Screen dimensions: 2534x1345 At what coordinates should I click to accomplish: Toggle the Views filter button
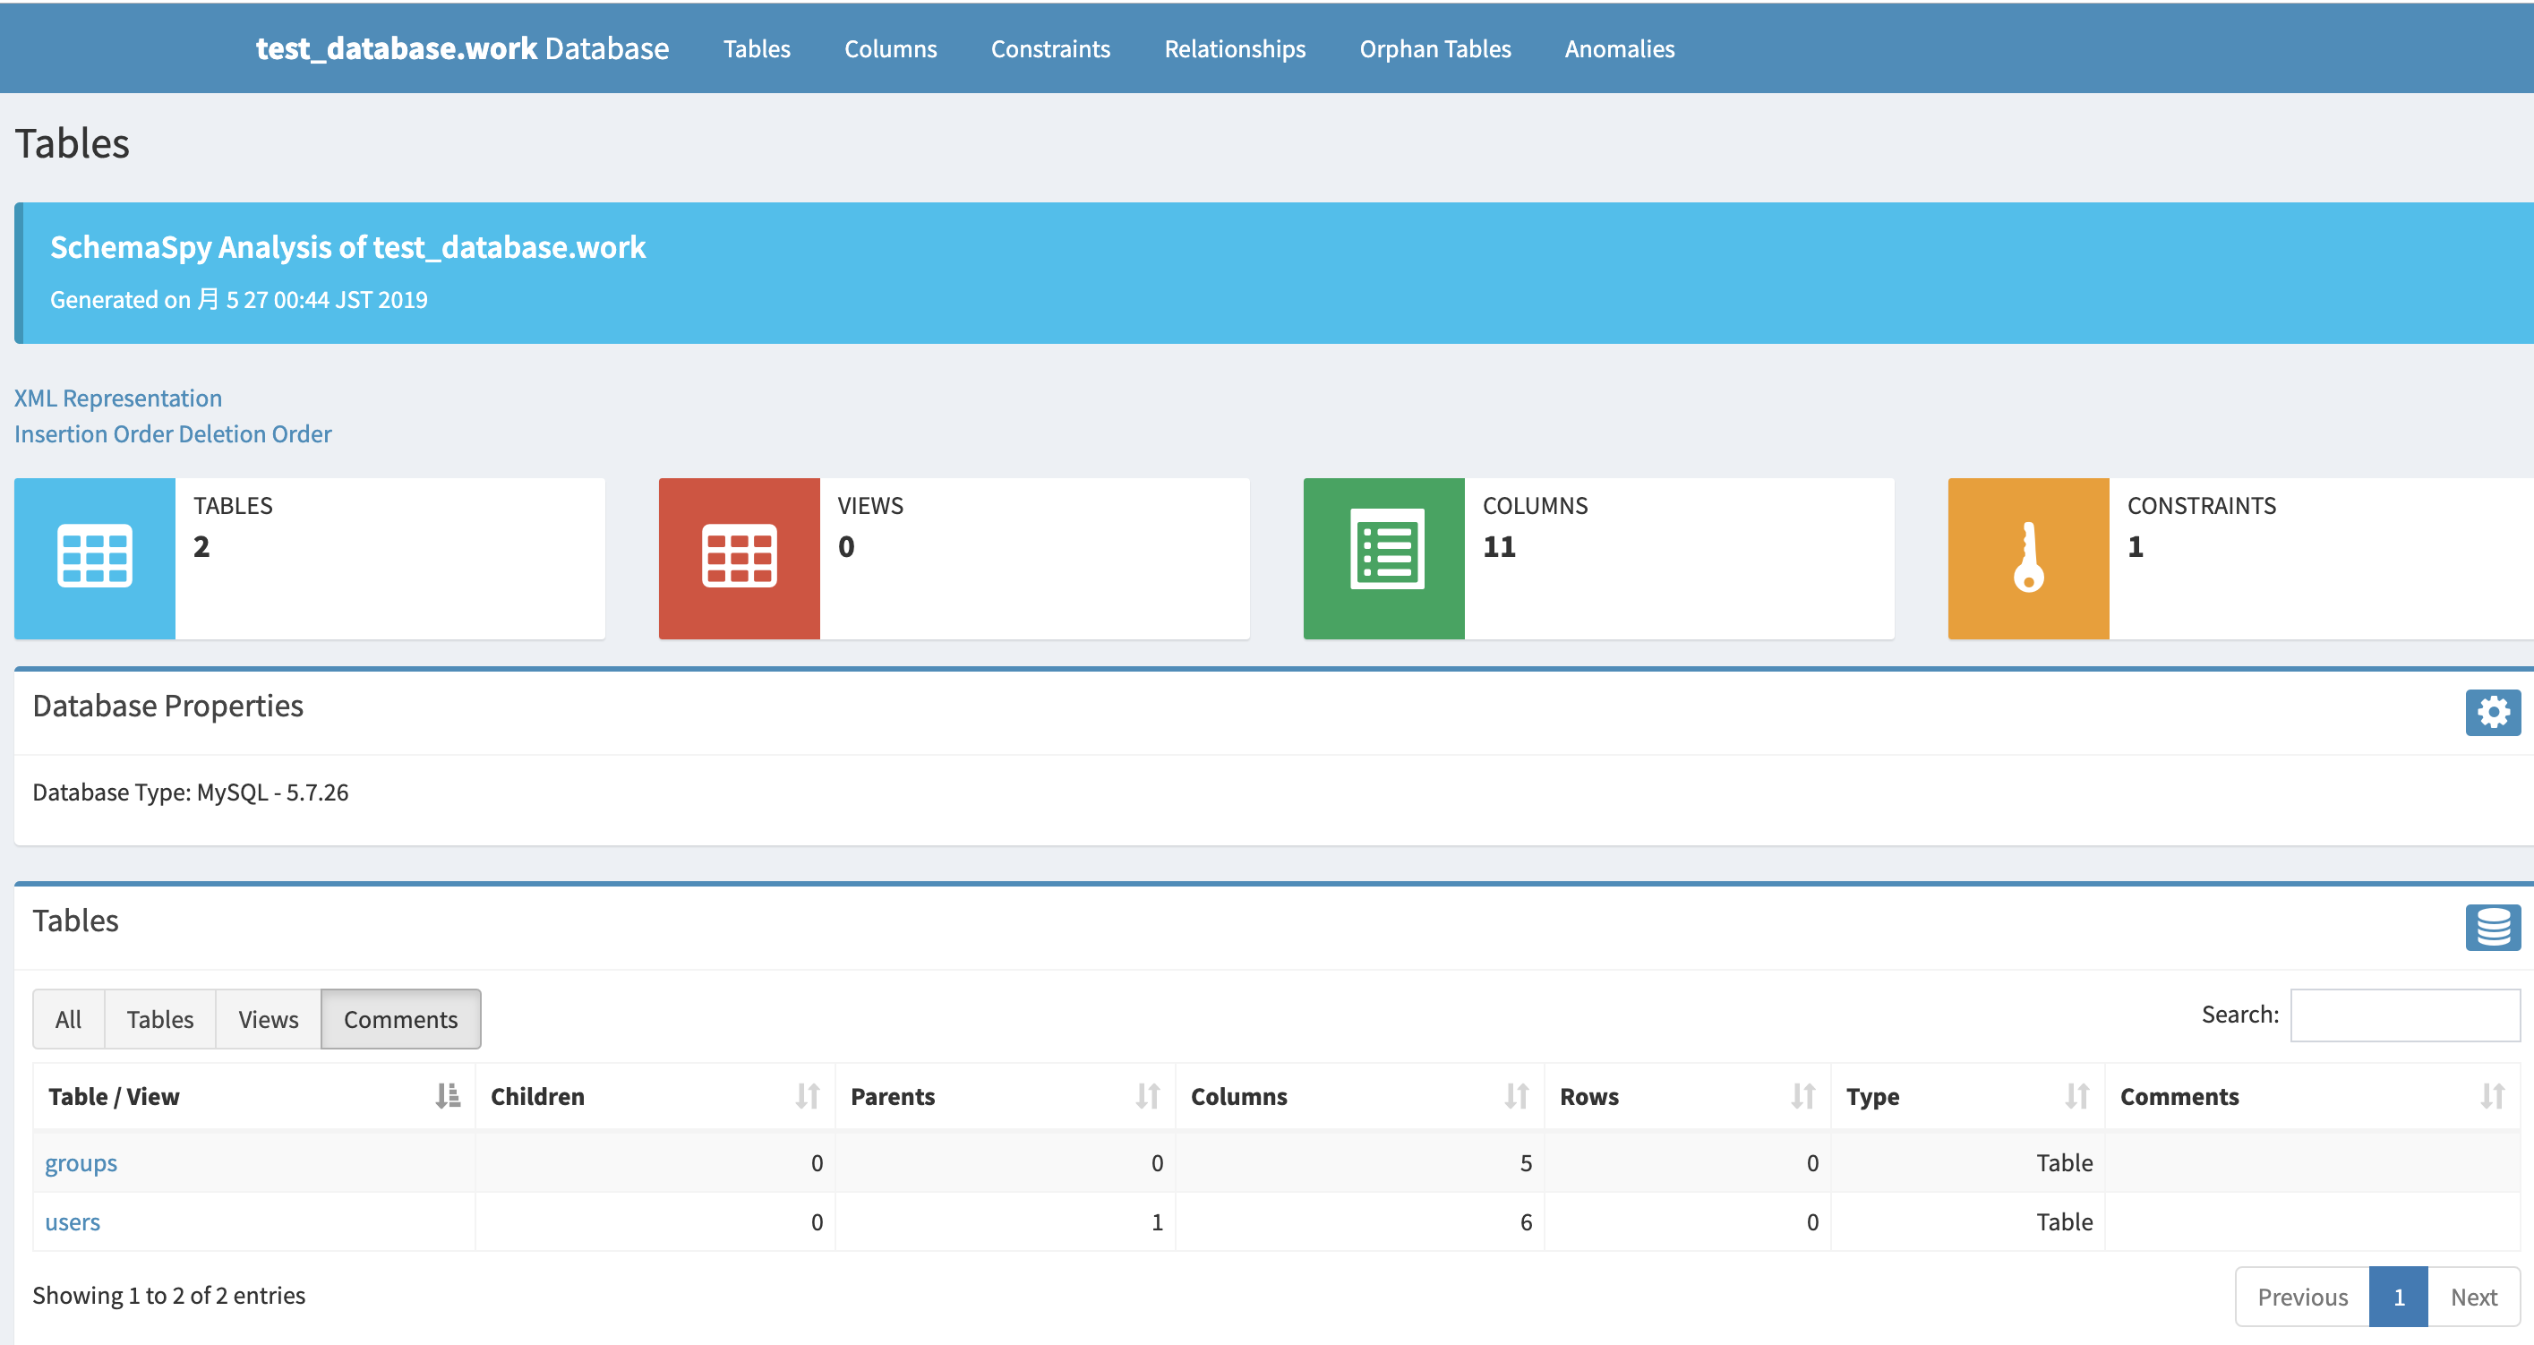[268, 1019]
